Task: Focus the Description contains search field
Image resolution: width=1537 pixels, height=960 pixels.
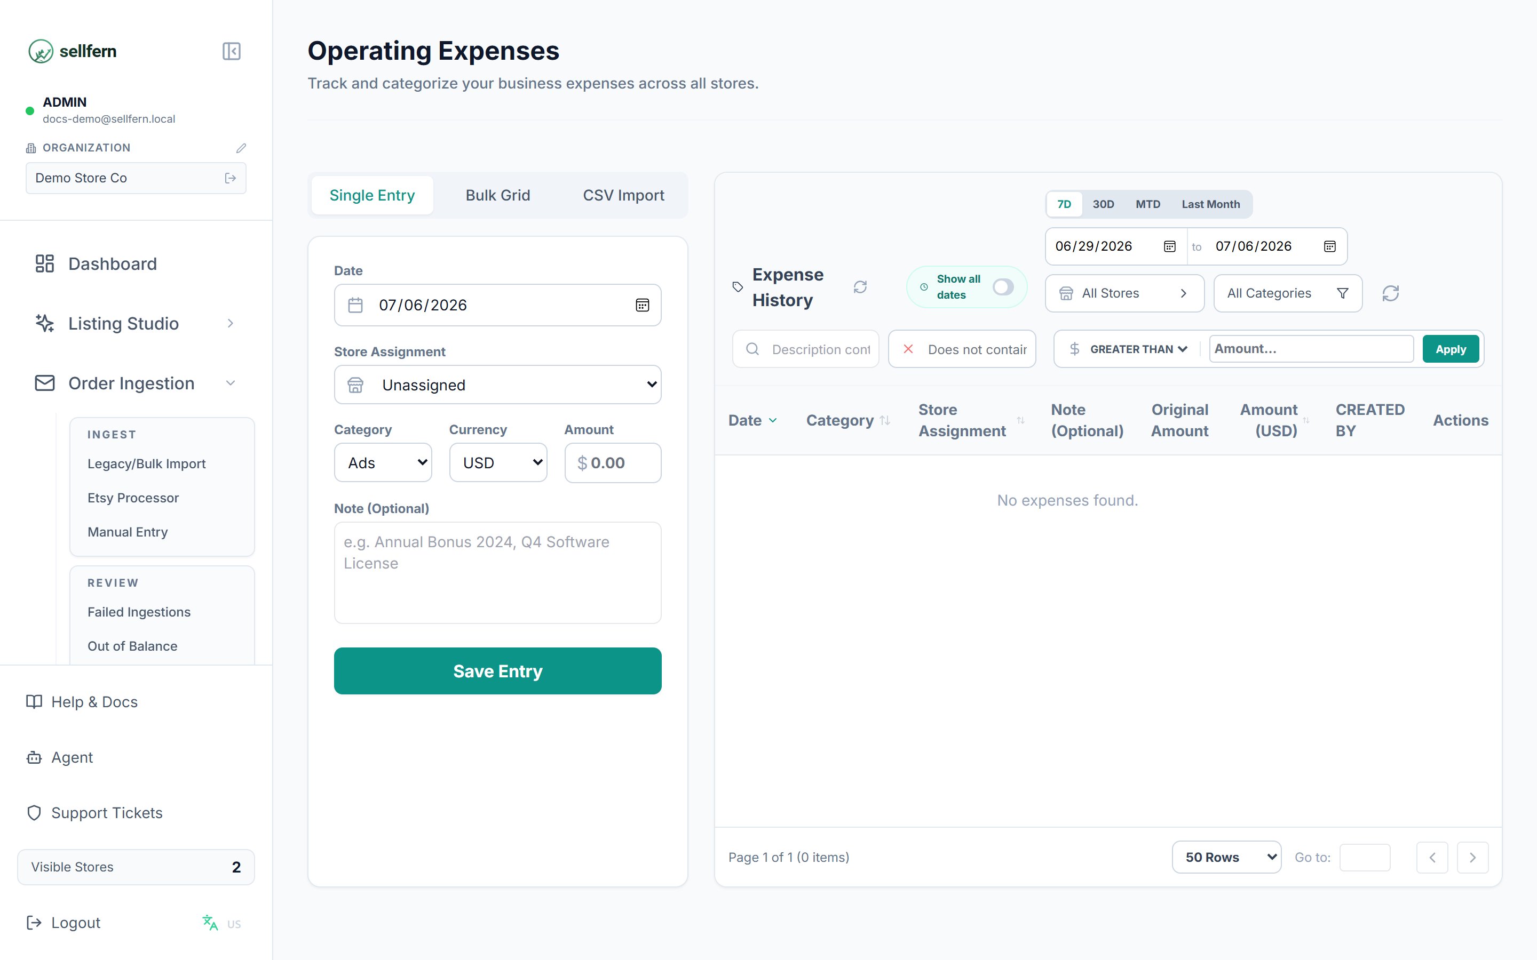Action: [x=805, y=349]
